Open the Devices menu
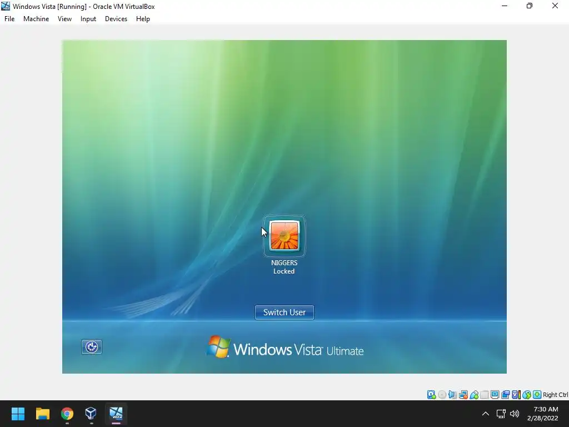This screenshot has width=569, height=427. coord(116,19)
